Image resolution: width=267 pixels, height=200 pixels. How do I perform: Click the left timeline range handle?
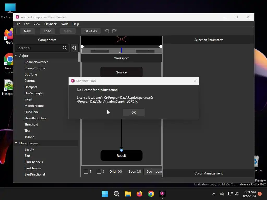[x=83, y=46]
